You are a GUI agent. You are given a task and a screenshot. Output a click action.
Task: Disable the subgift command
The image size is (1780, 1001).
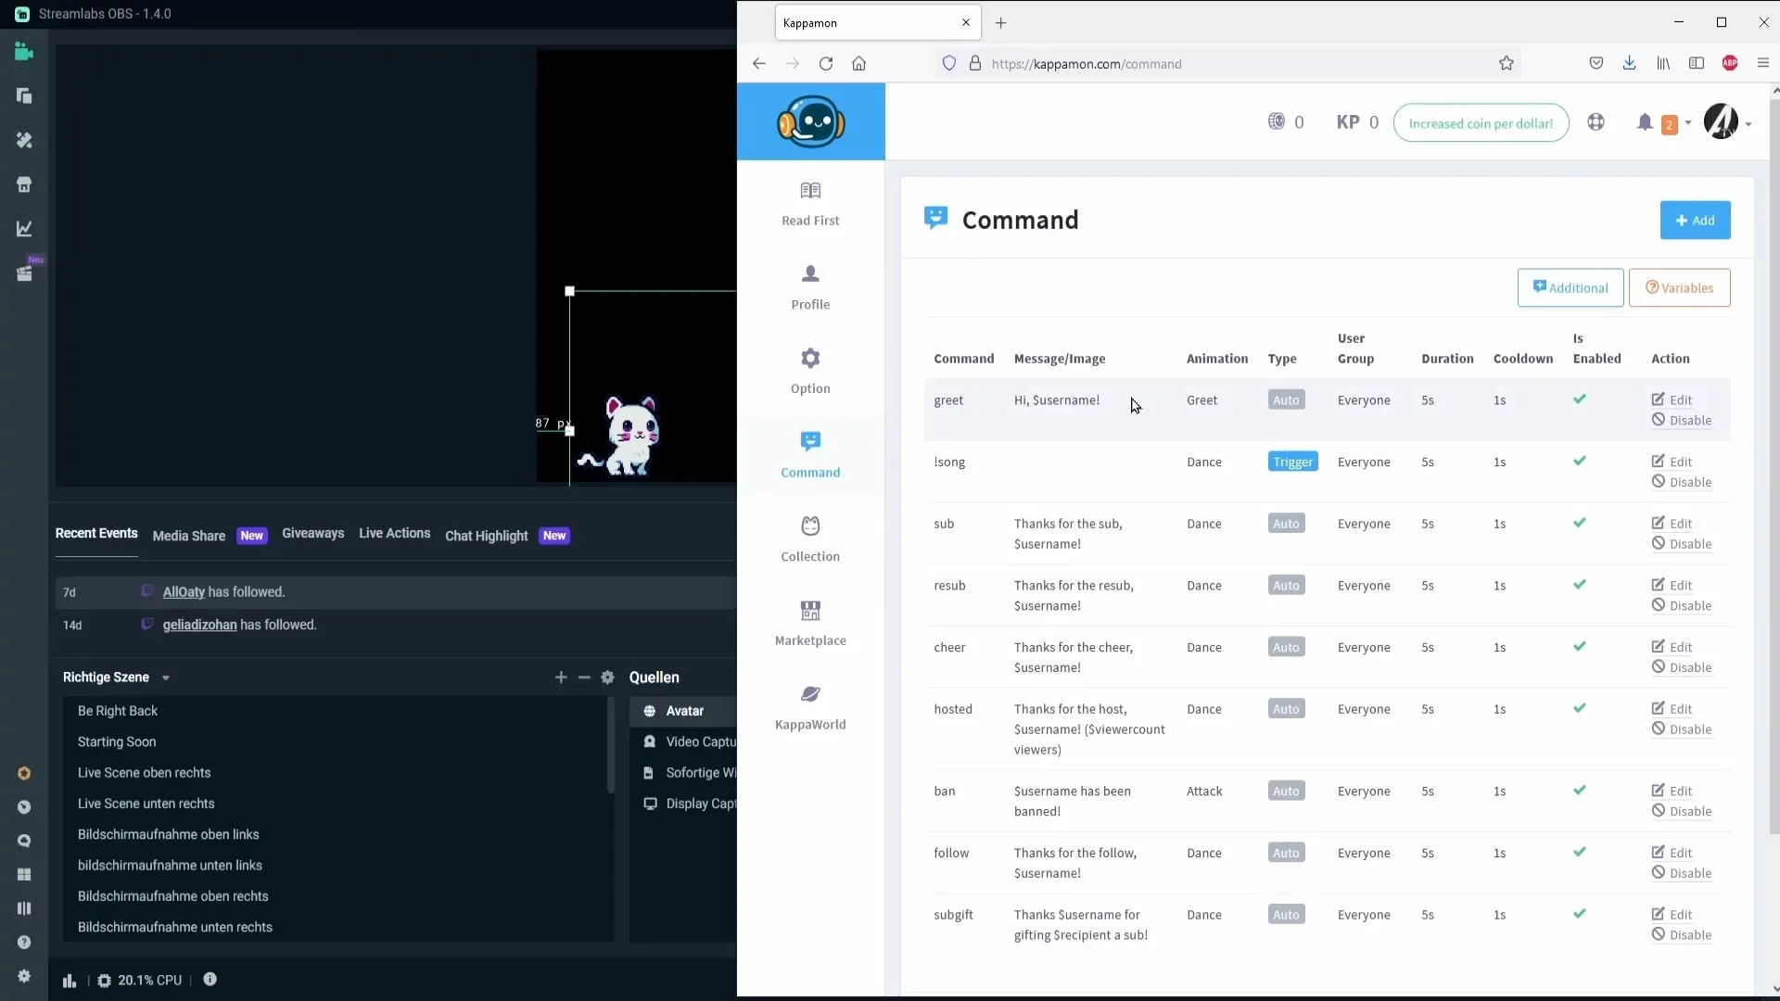pos(1681,935)
